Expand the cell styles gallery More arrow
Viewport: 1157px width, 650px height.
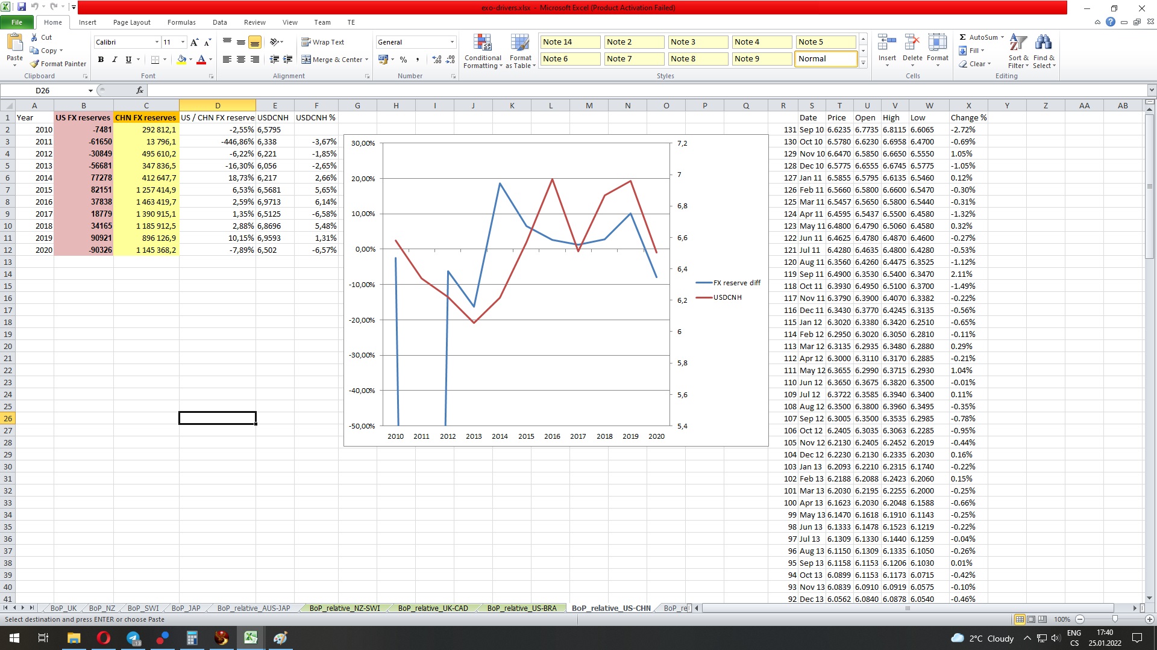click(863, 63)
